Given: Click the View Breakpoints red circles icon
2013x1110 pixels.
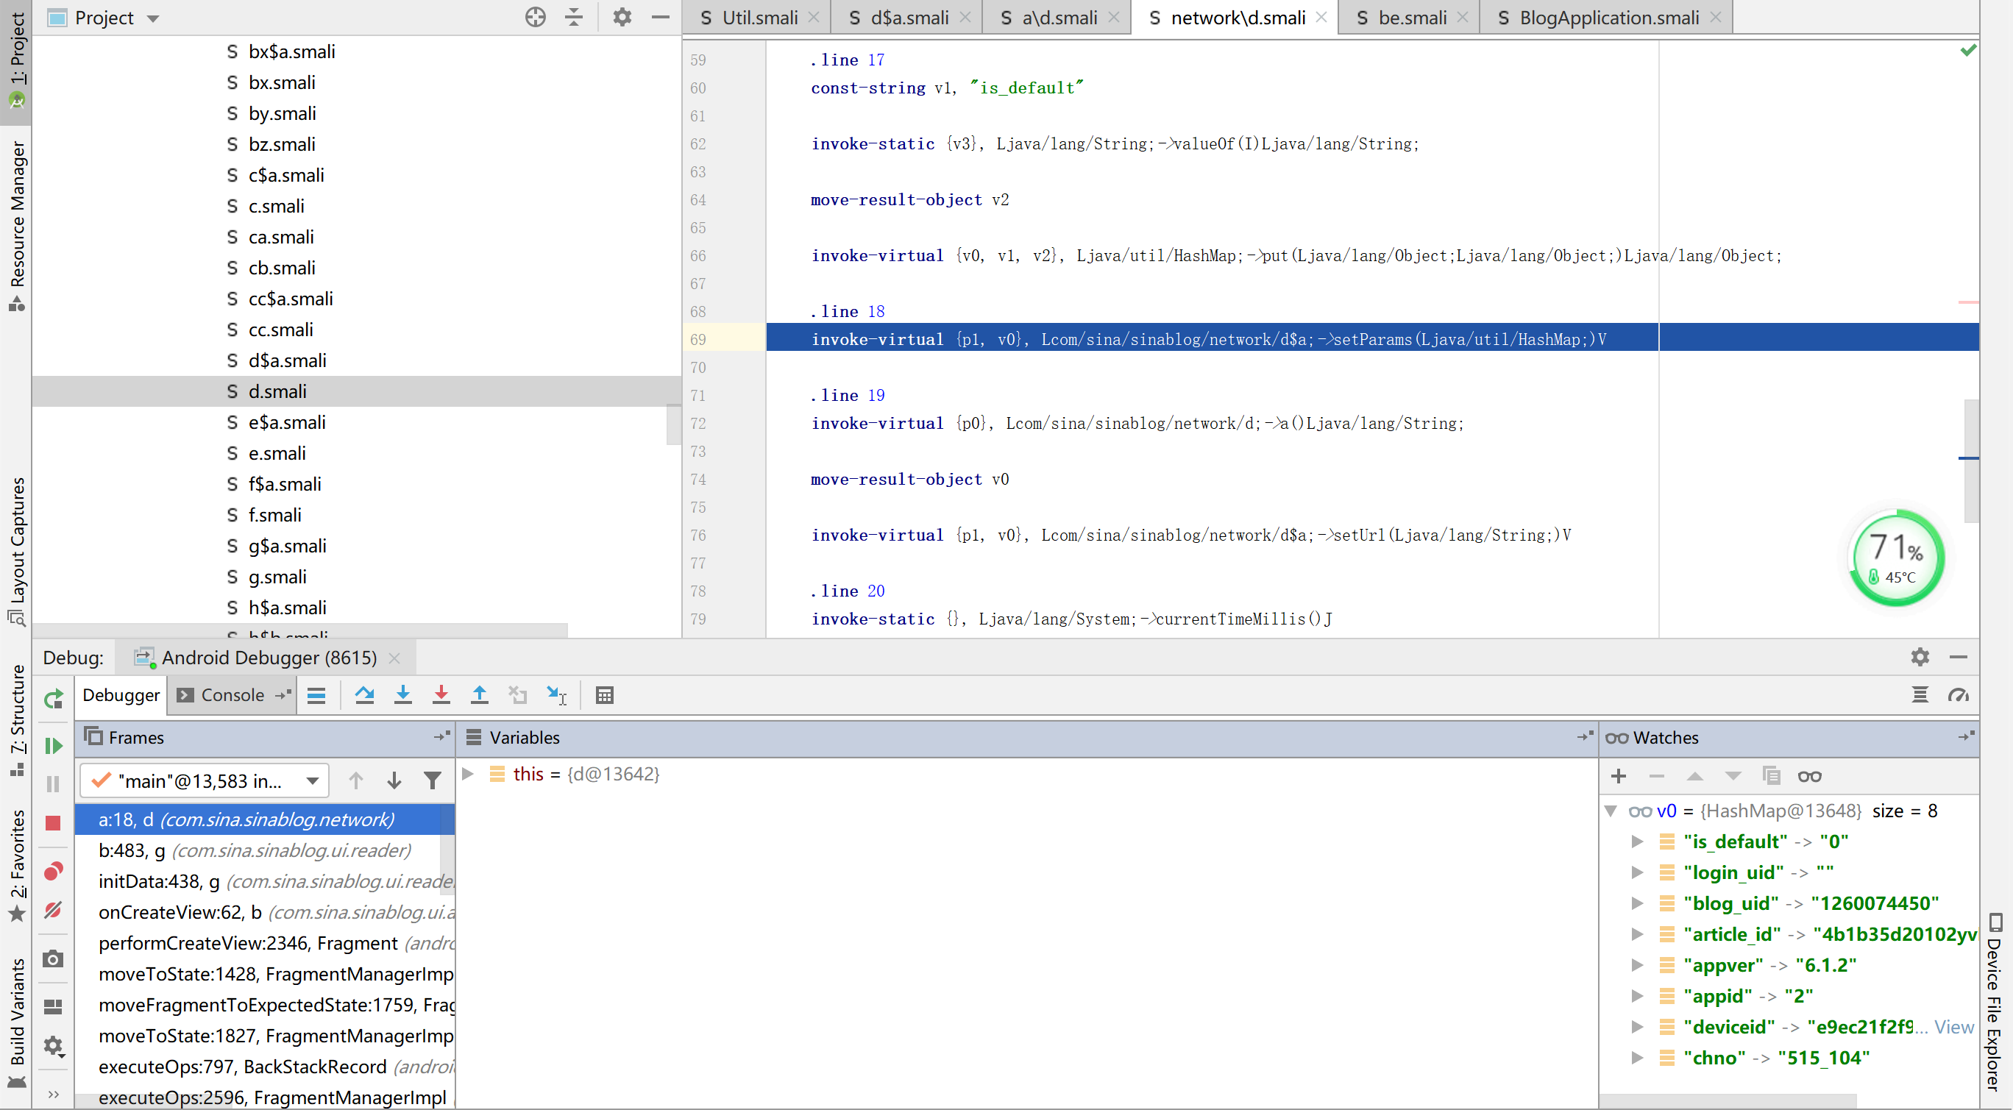Looking at the screenshot, I should click(x=53, y=871).
